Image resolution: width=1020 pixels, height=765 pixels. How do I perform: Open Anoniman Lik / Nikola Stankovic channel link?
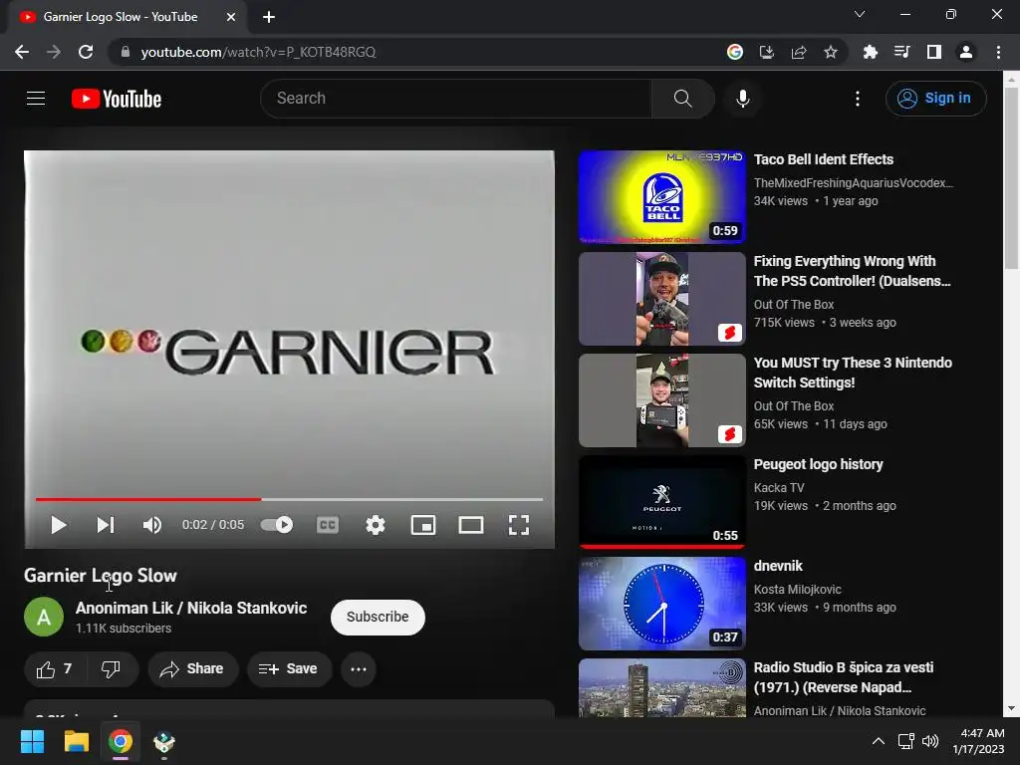click(x=191, y=608)
